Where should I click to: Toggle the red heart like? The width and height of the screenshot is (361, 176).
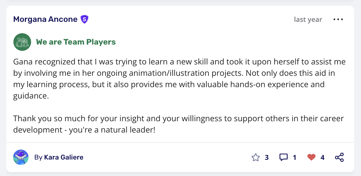(311, 157)
